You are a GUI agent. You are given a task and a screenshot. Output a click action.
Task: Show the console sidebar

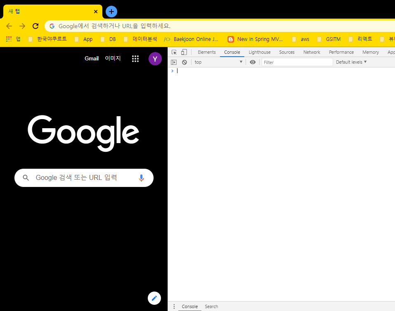174,62
